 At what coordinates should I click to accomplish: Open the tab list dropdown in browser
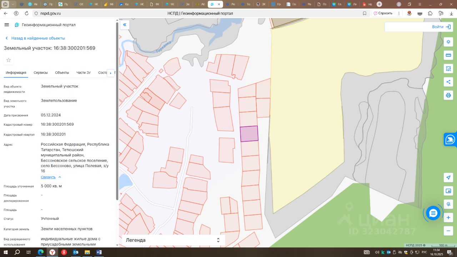coord(13,4)
